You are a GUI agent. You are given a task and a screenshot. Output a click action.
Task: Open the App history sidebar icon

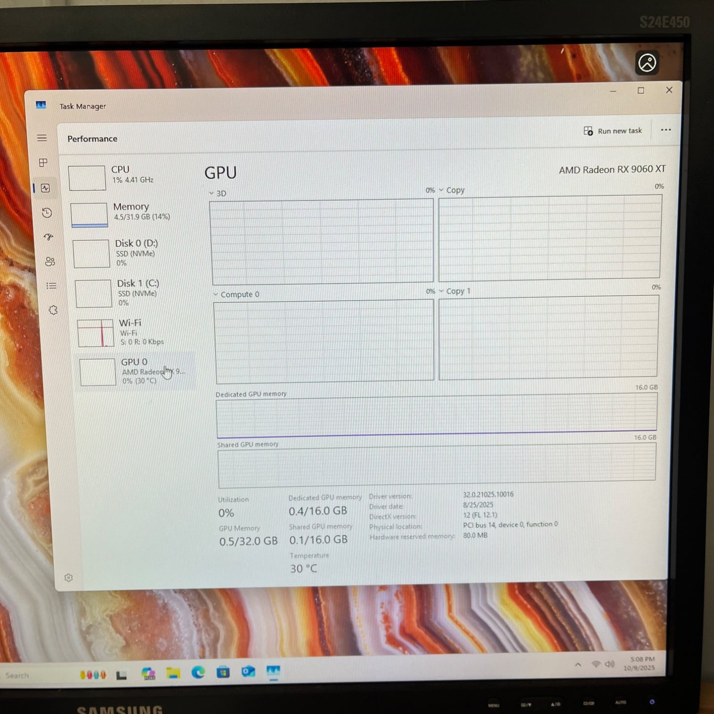tap(47, 213)
